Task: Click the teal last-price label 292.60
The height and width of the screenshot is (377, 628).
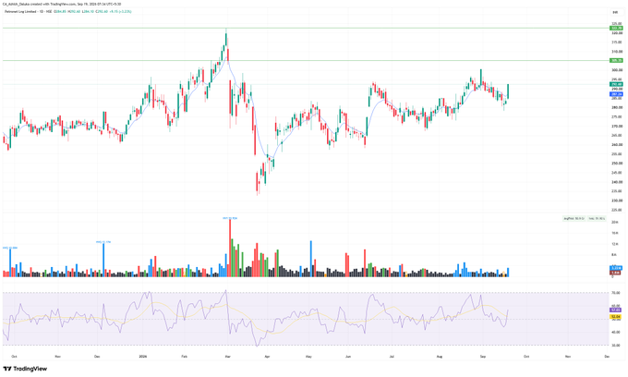Action: [616, 84]
